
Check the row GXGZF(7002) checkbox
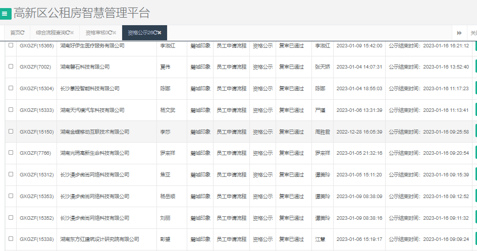click(x=11, y=66)
